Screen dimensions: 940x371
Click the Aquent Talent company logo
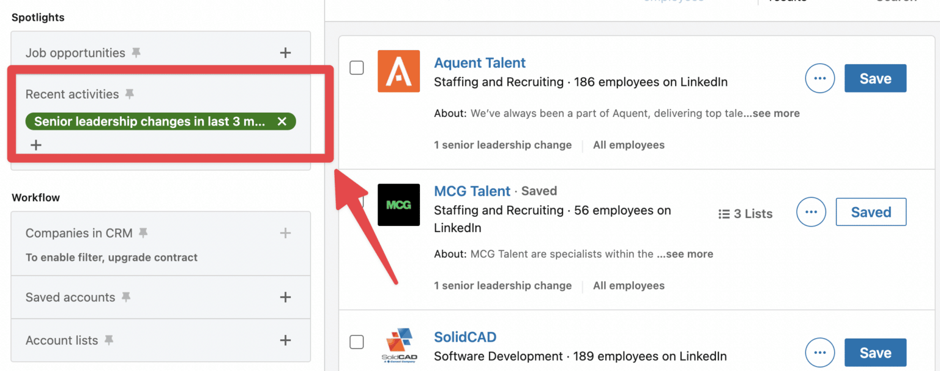[398, 72]
